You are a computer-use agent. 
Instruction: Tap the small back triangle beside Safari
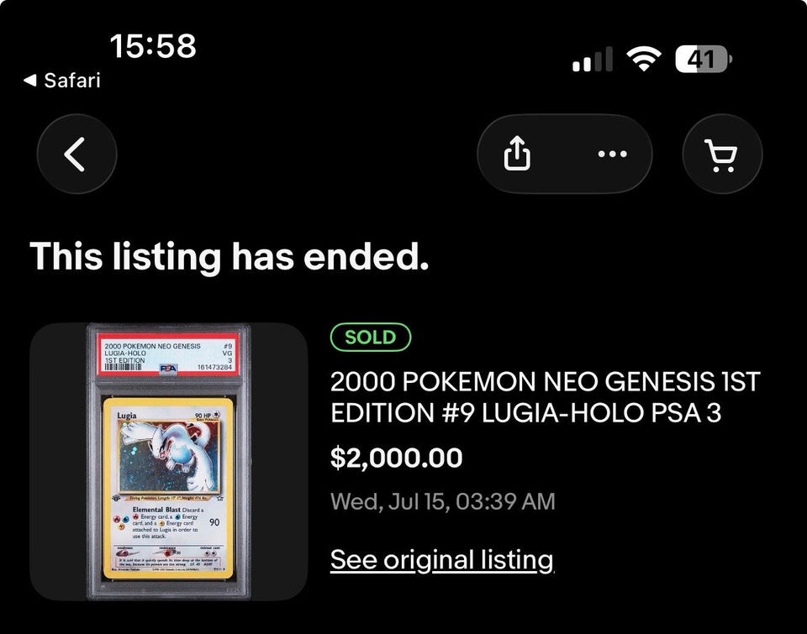pyautogui.click(x=30, y=80)
